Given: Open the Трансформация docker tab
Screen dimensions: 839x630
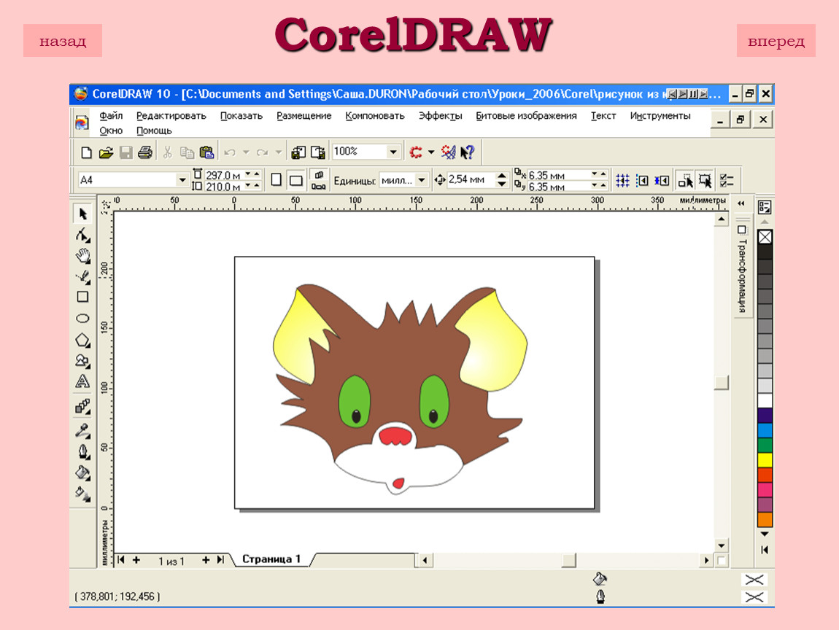Looking at the screenshot, I should point(742,271).
